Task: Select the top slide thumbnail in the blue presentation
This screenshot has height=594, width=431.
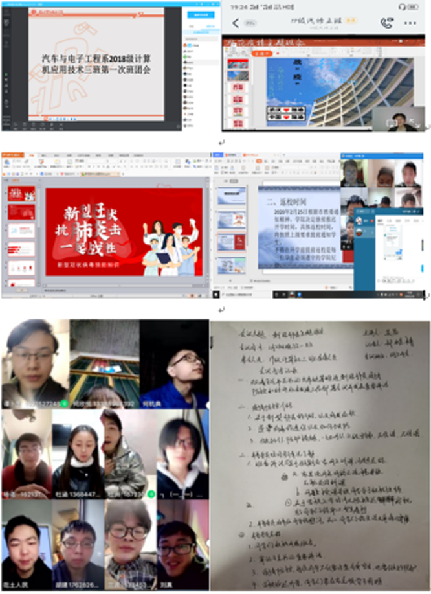Action: tap(231, 196)
